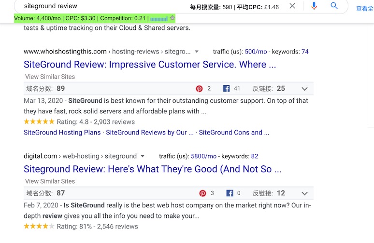The image size is (374, 243).
Task: Click the www.whoishostingthis.com breadcrumb URL
Action: [107, 52]
